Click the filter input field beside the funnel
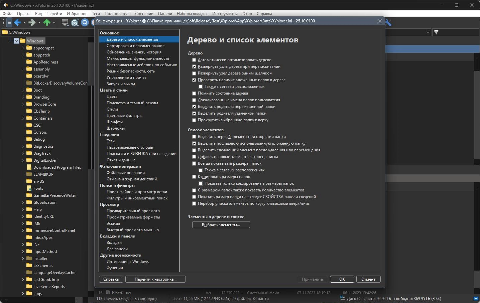This screenshot has width=480, height=303. click(459, 32)
